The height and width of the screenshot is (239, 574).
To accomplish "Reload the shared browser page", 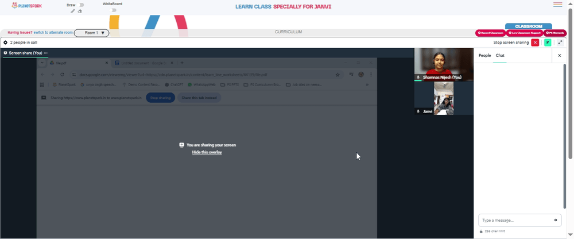I will [62, 75].
